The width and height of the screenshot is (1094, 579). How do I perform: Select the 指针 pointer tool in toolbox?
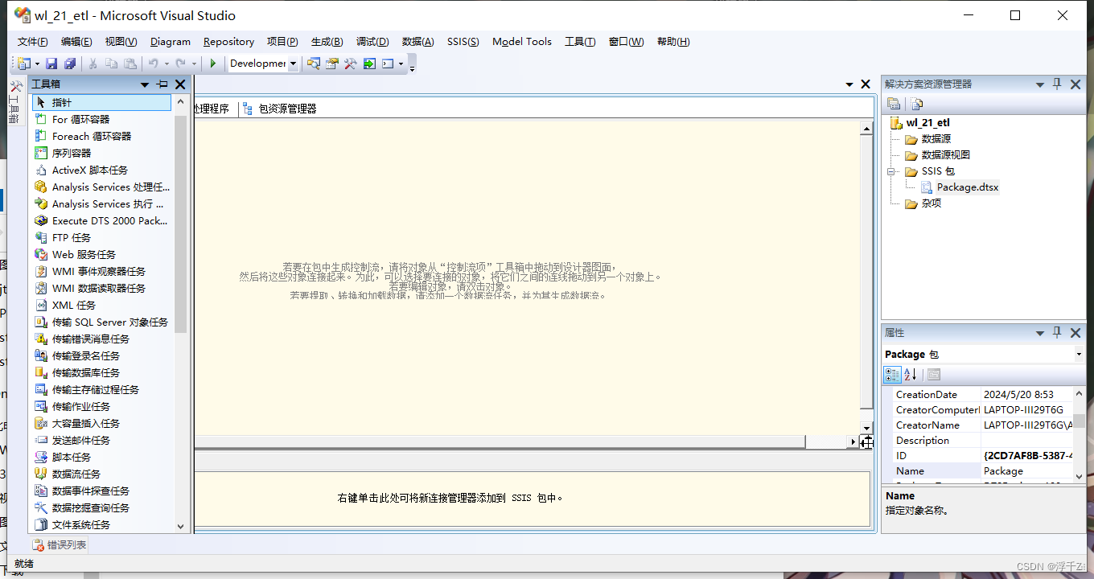101,102
